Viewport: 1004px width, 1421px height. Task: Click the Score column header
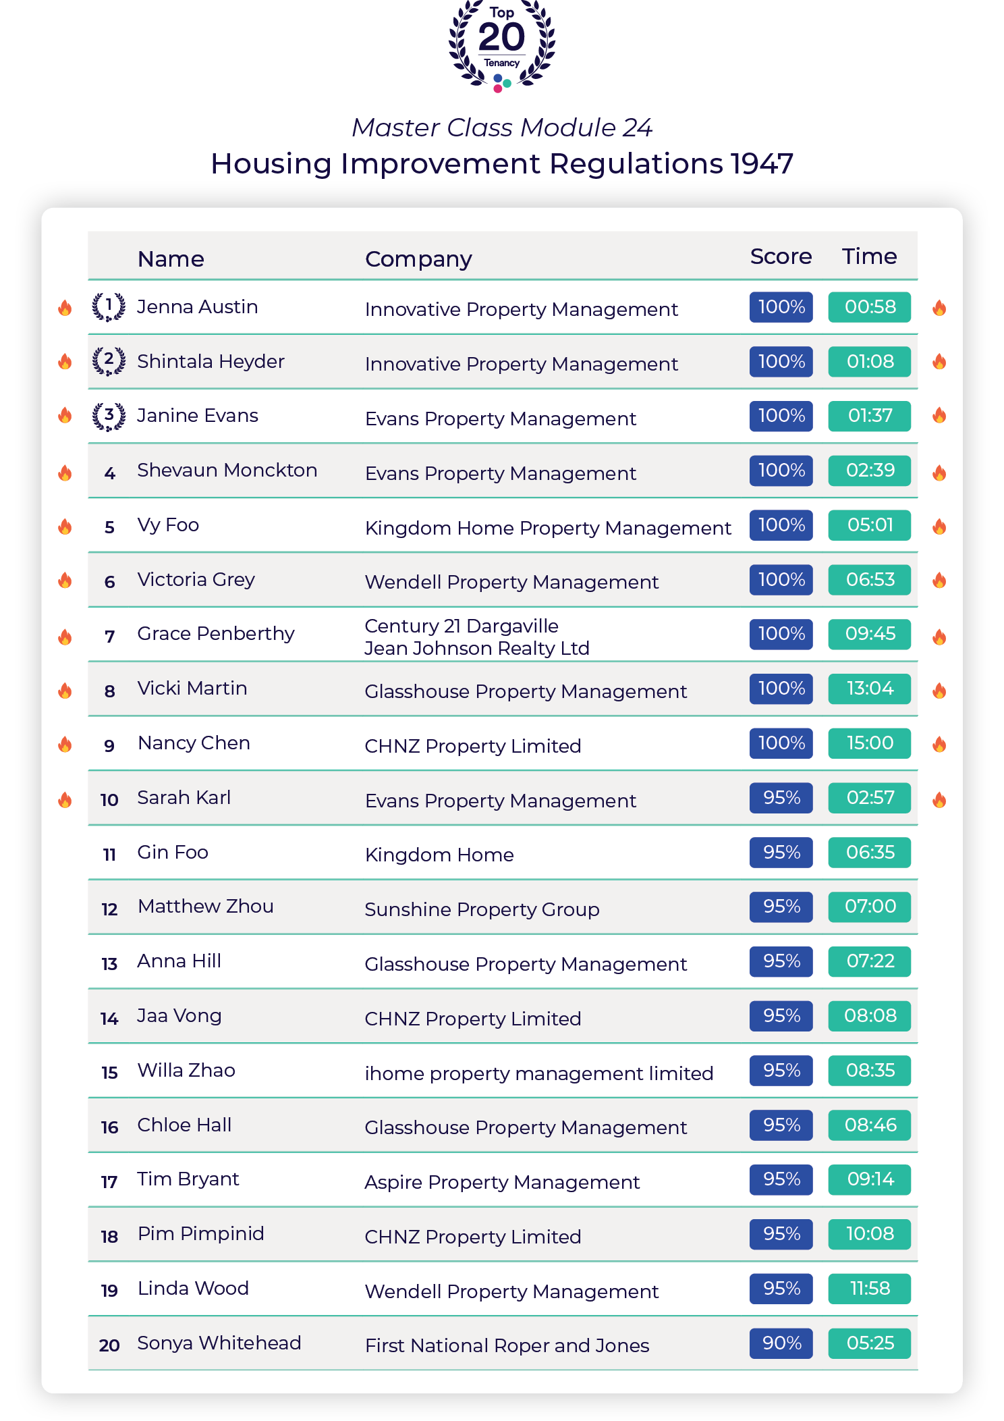click(x=781, y=257)
